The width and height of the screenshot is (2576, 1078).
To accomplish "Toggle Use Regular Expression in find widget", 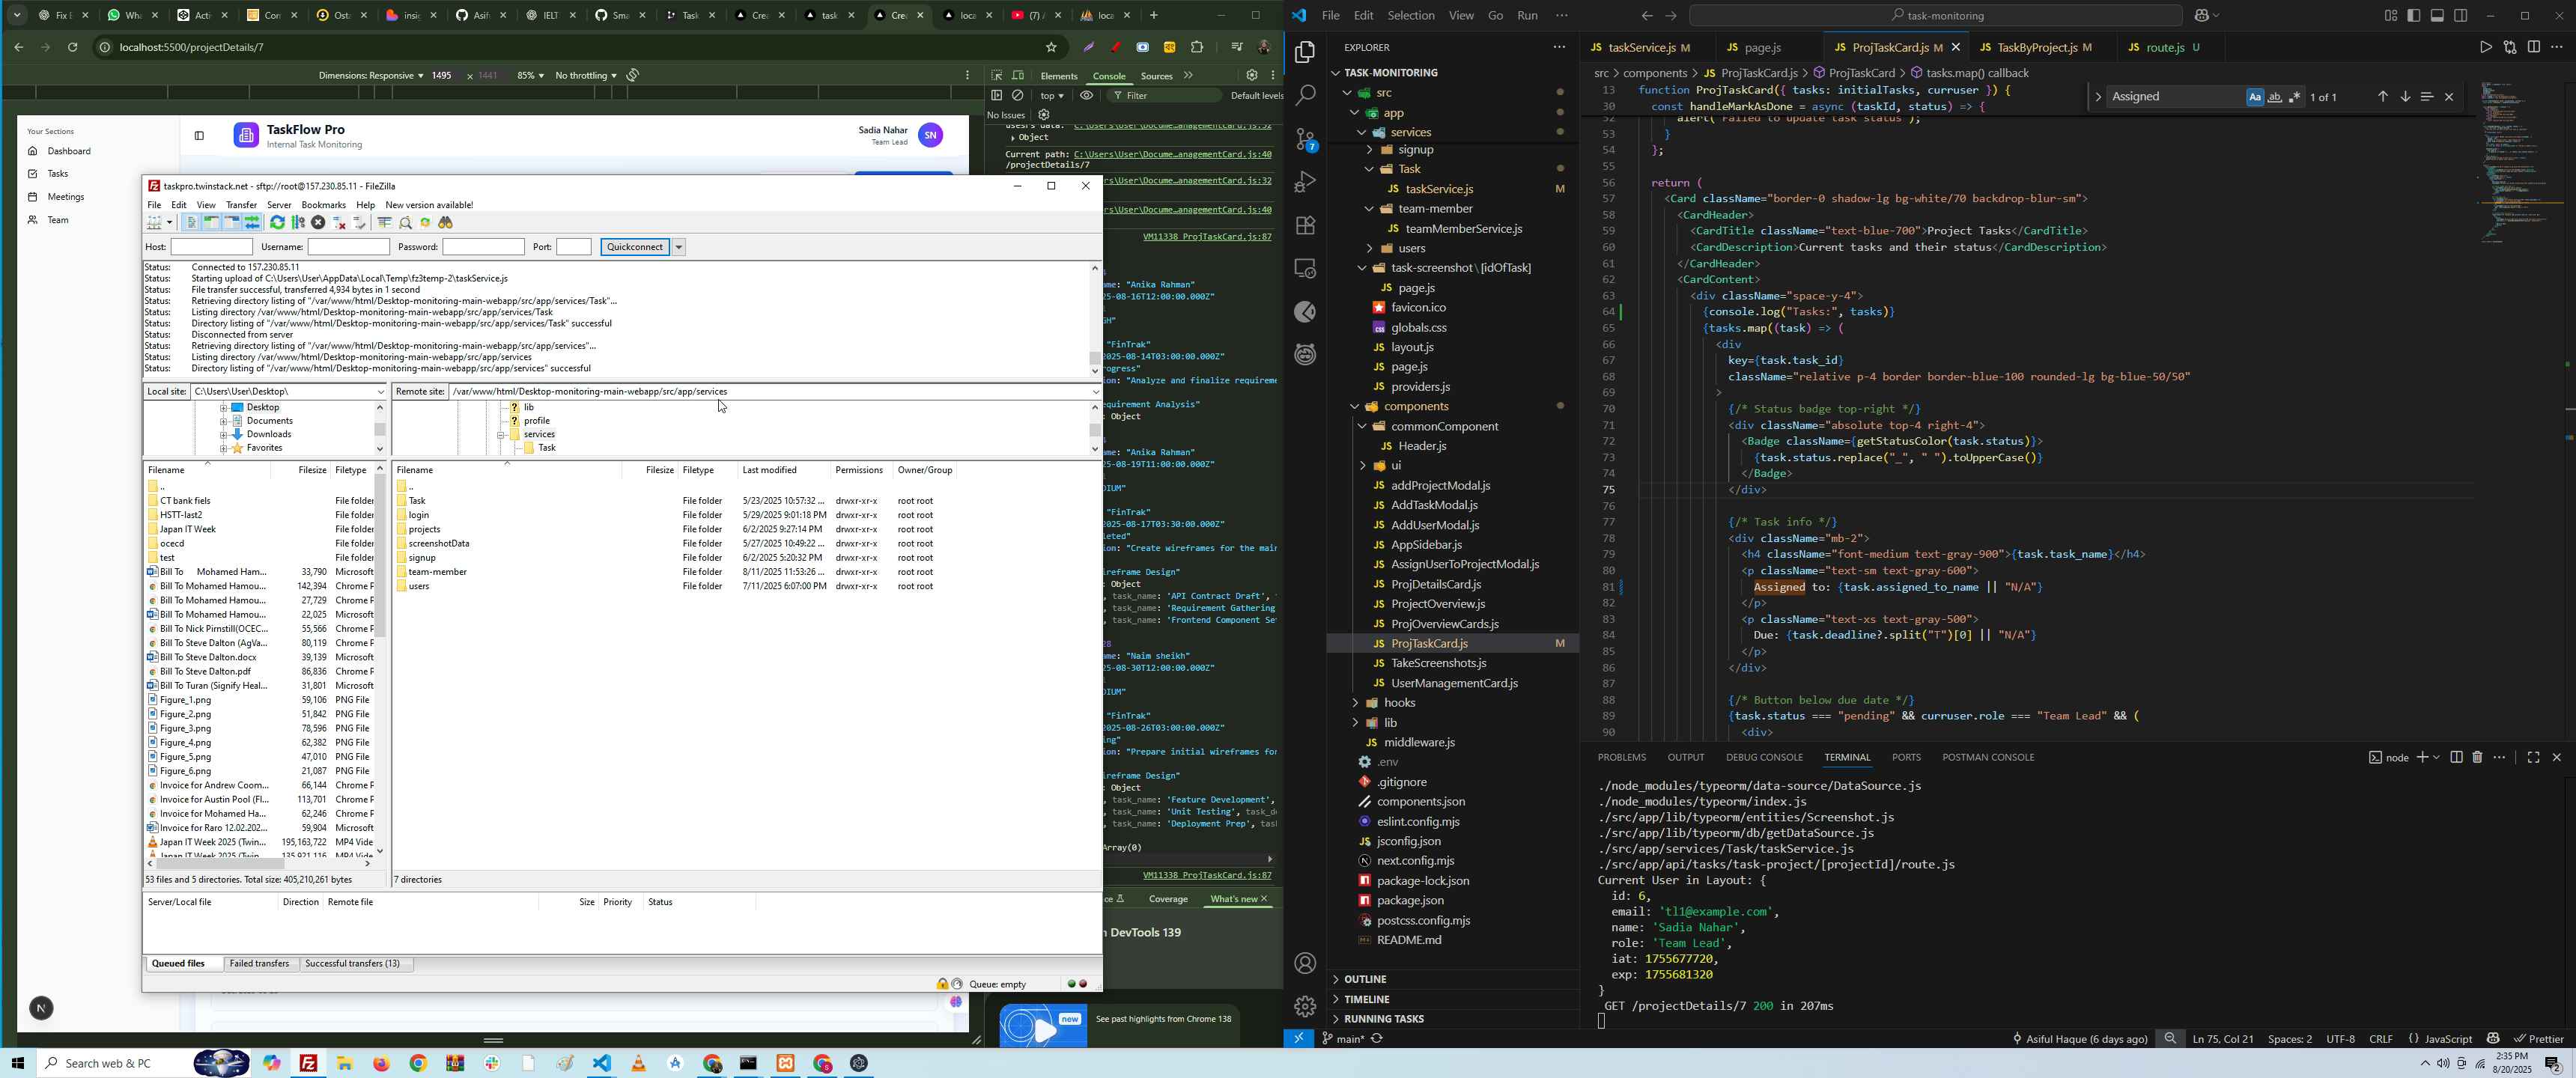I will tap(2295, 97).
